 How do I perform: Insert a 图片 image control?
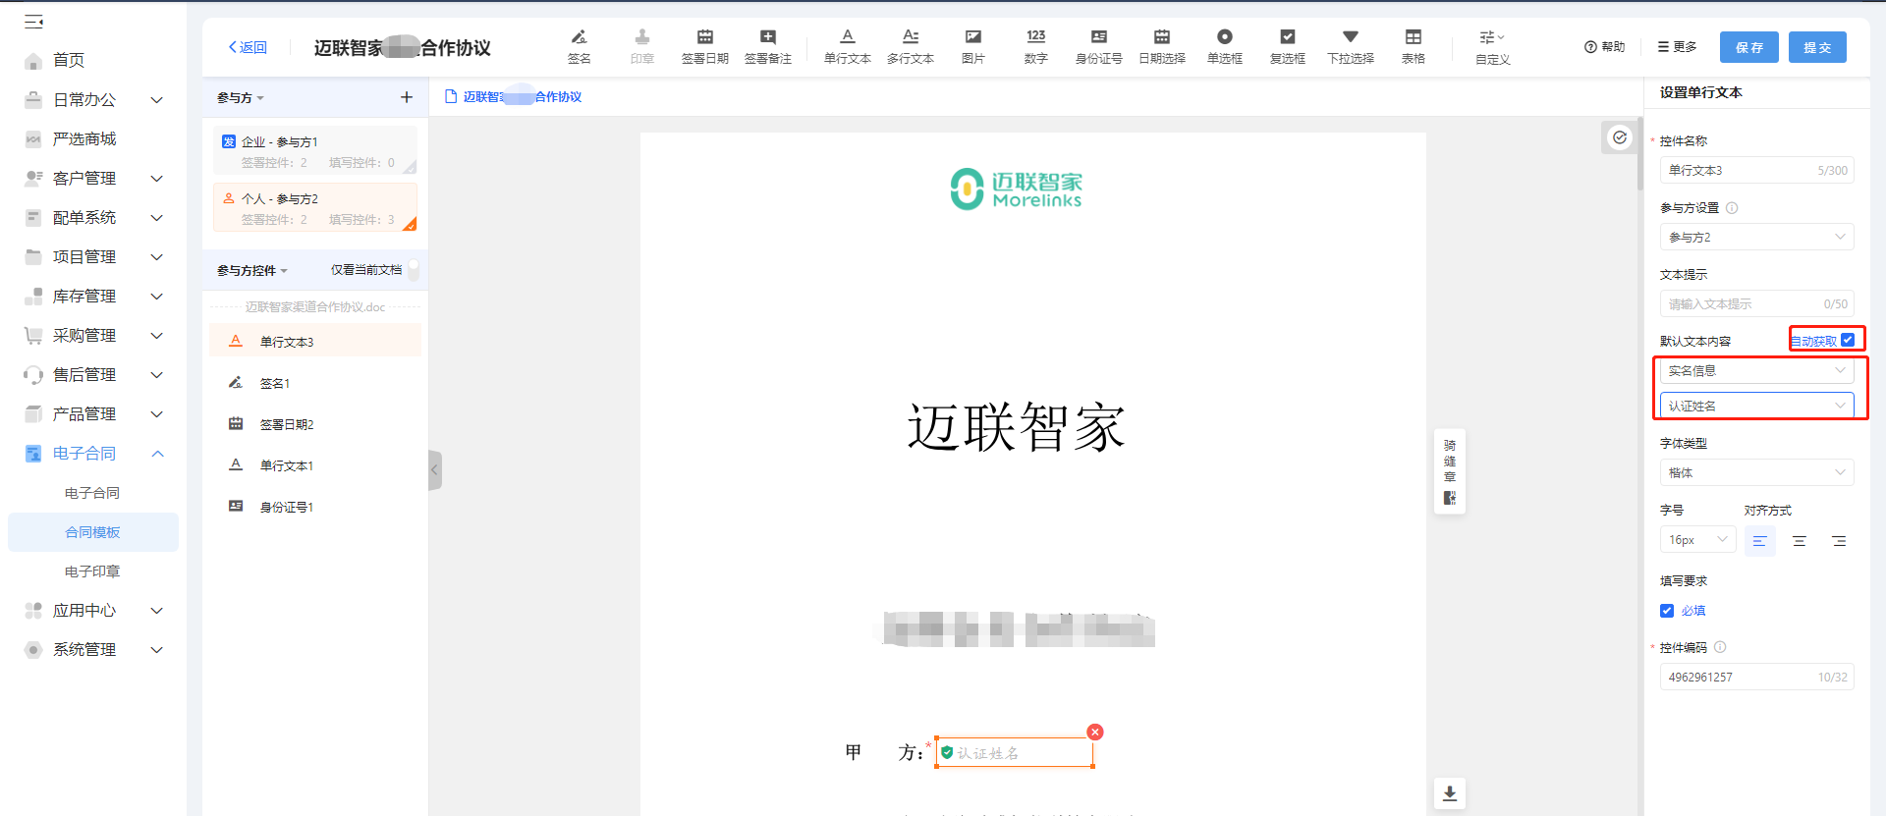point(973,46)
